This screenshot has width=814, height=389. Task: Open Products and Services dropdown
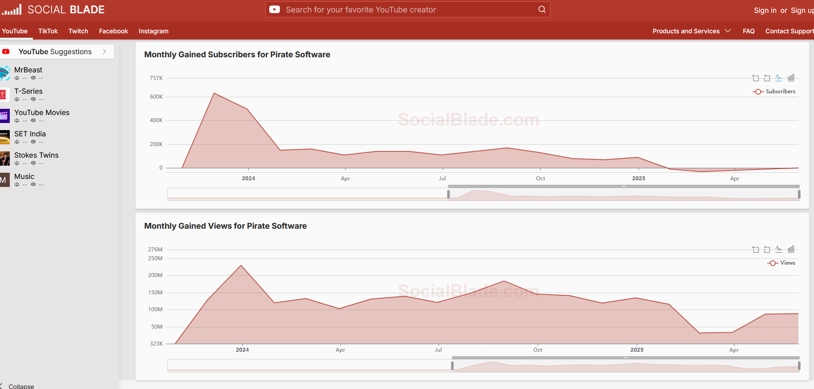(691, 31)
